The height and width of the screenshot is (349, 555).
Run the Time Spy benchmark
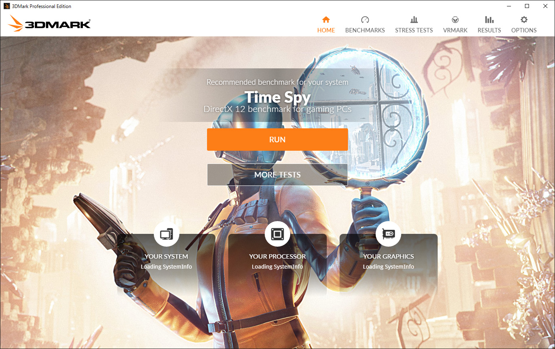point(277,140)
